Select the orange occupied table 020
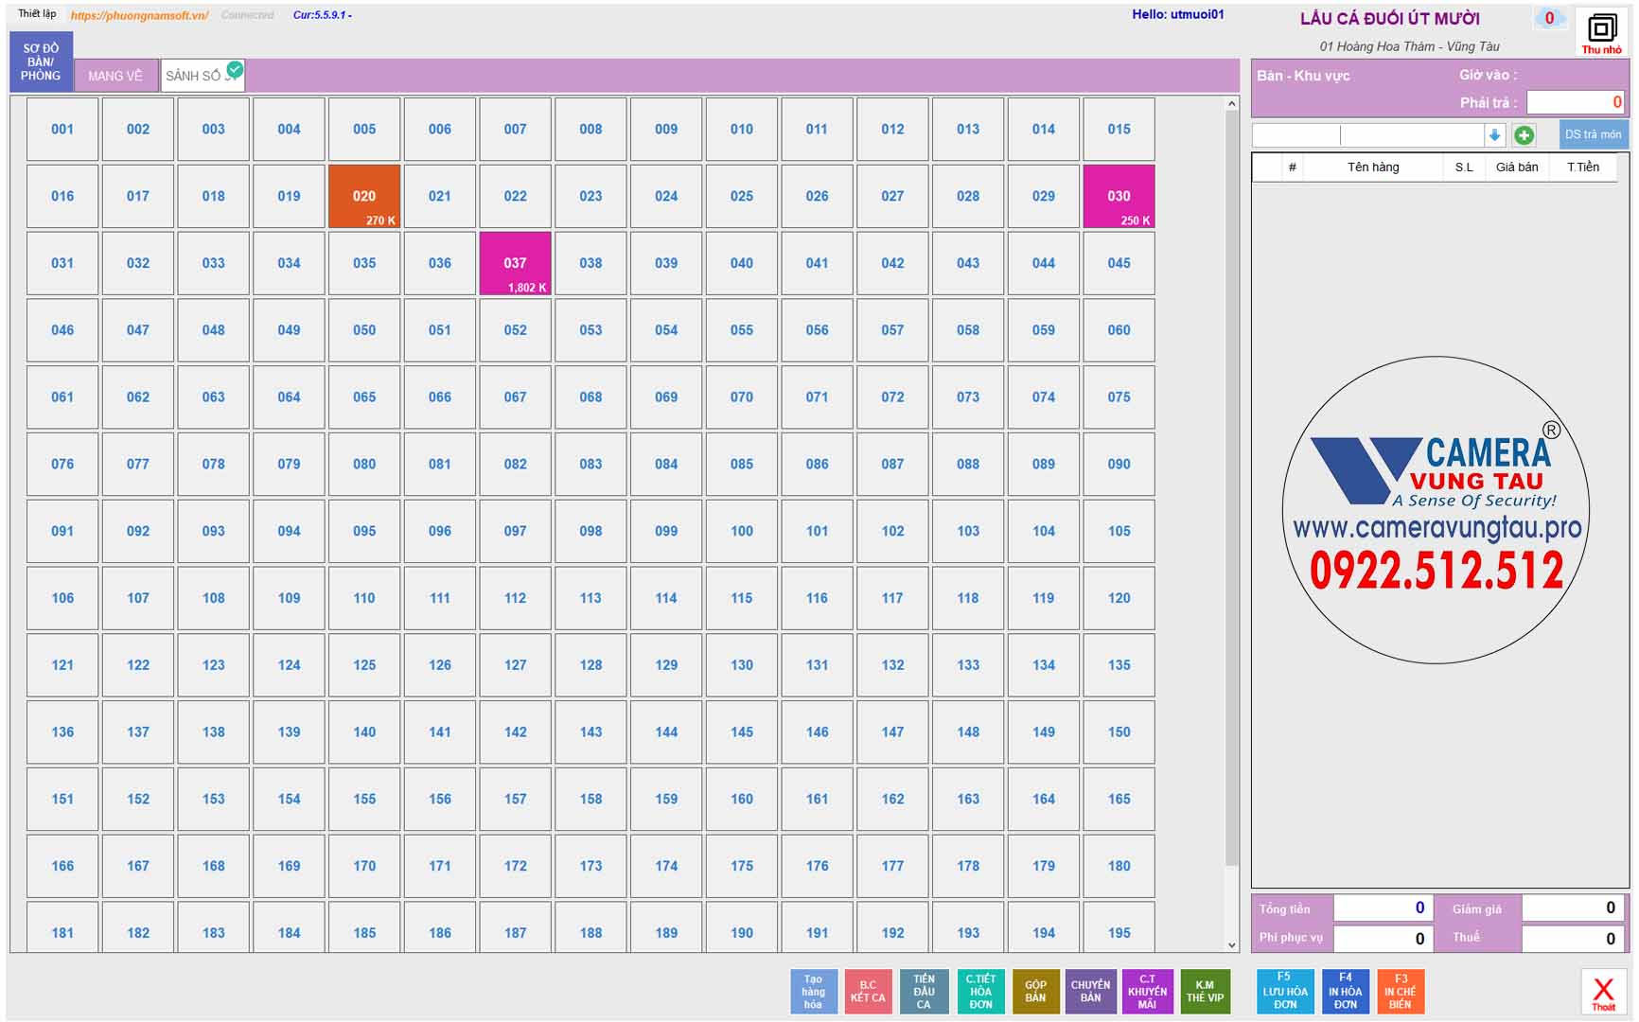The height and width of the screenshot is (1022, 1639). coord(364,196)
